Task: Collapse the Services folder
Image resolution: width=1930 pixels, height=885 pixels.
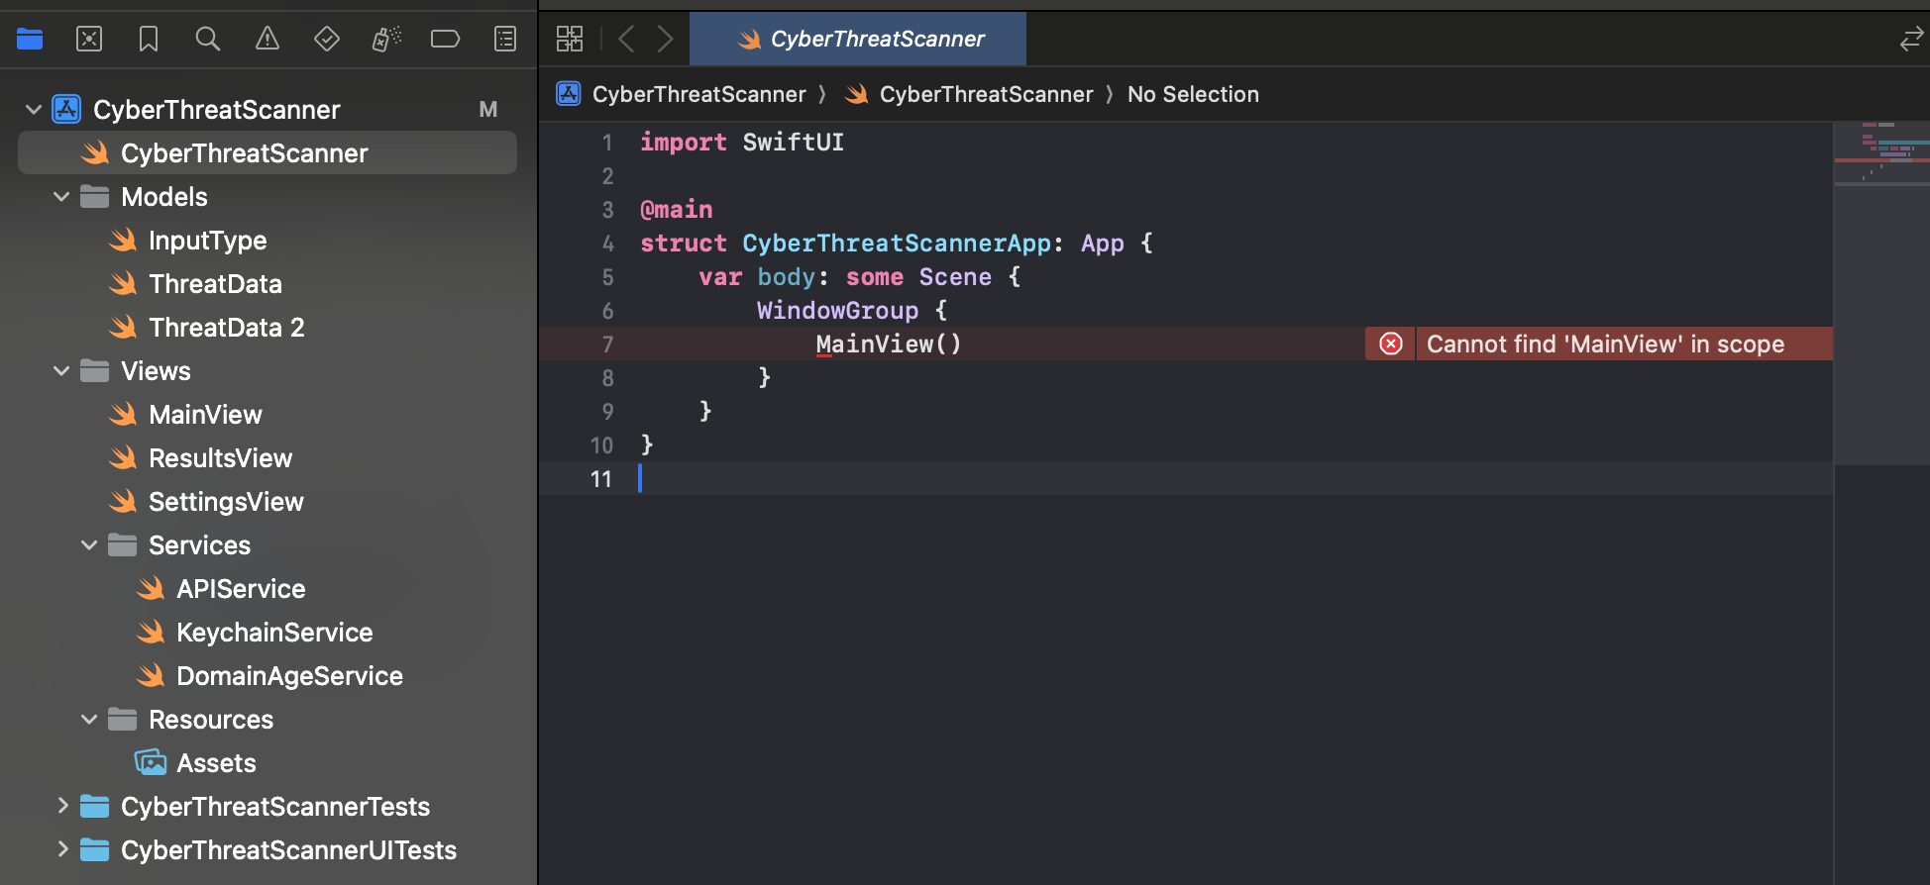Action: (89, 544)
